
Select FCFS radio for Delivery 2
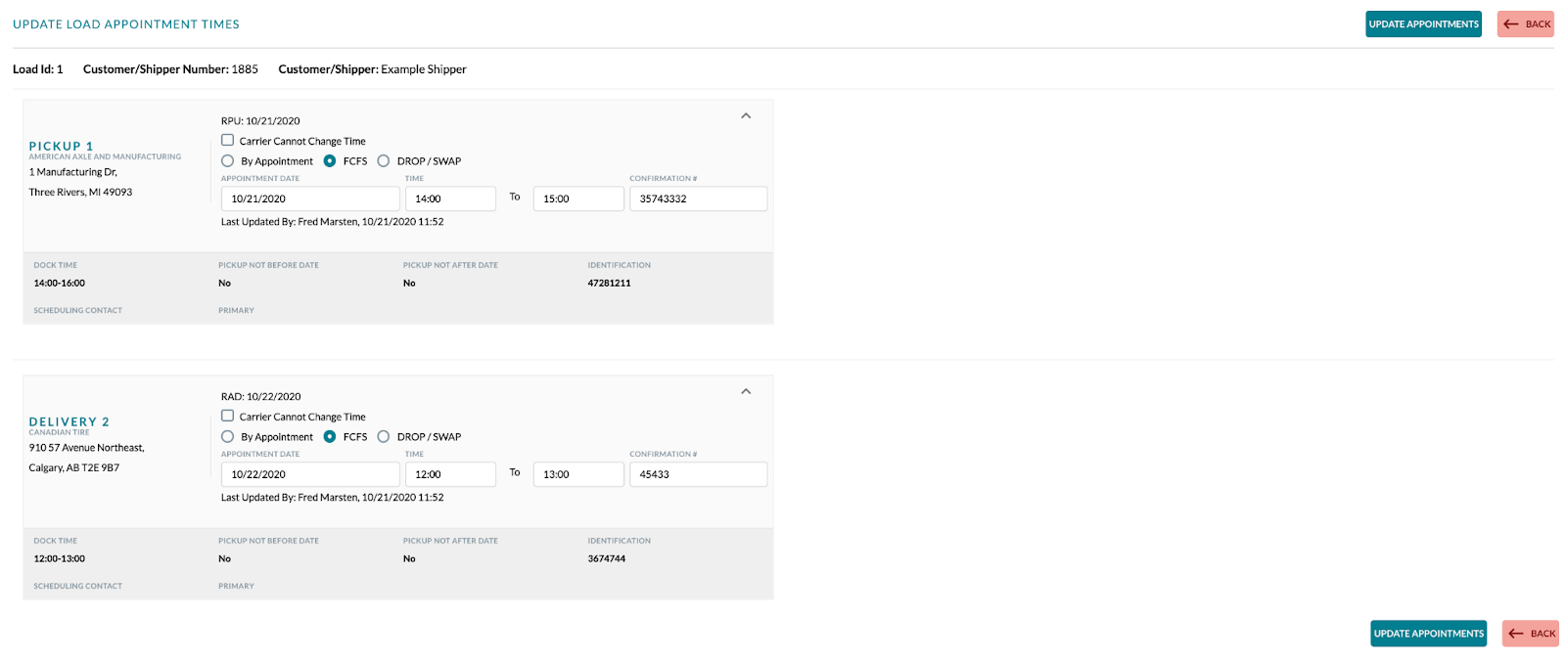(x=330, y=437)
